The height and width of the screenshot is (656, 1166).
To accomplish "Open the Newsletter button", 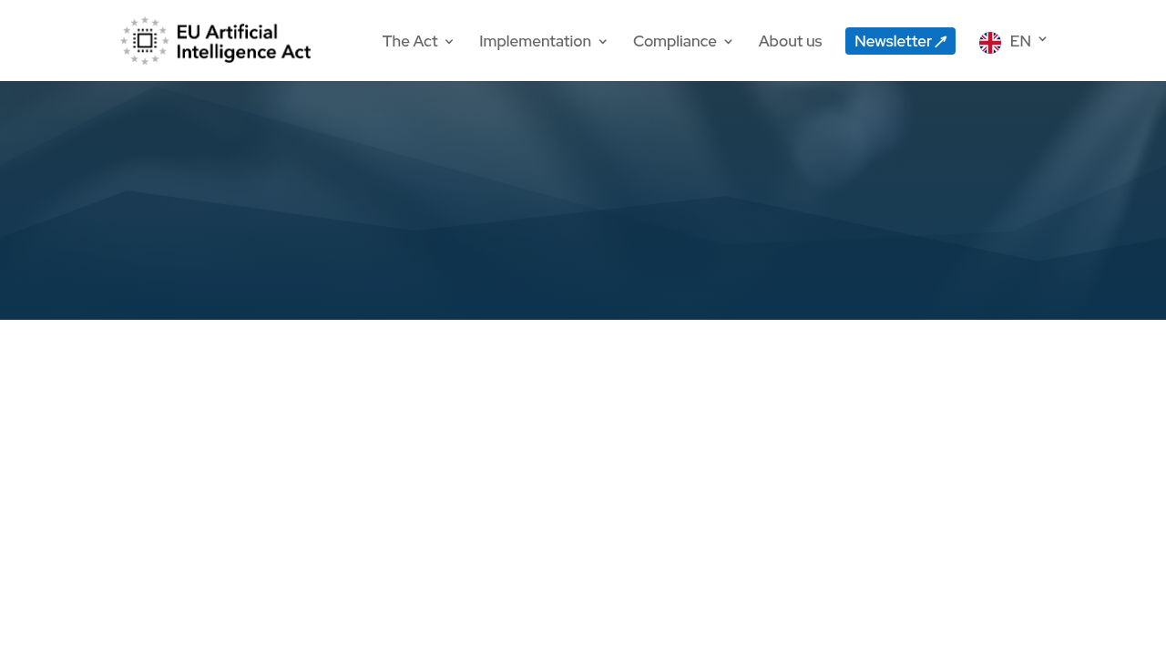I will click(900, 41).
